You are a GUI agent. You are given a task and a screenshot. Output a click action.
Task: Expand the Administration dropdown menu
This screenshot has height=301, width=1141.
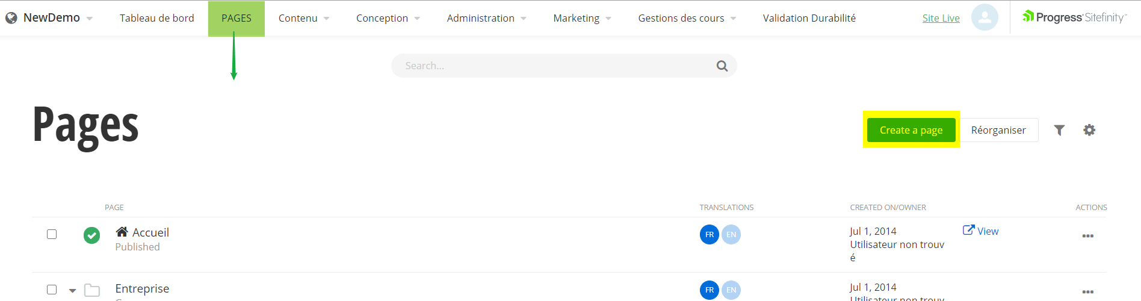(486, 18)
